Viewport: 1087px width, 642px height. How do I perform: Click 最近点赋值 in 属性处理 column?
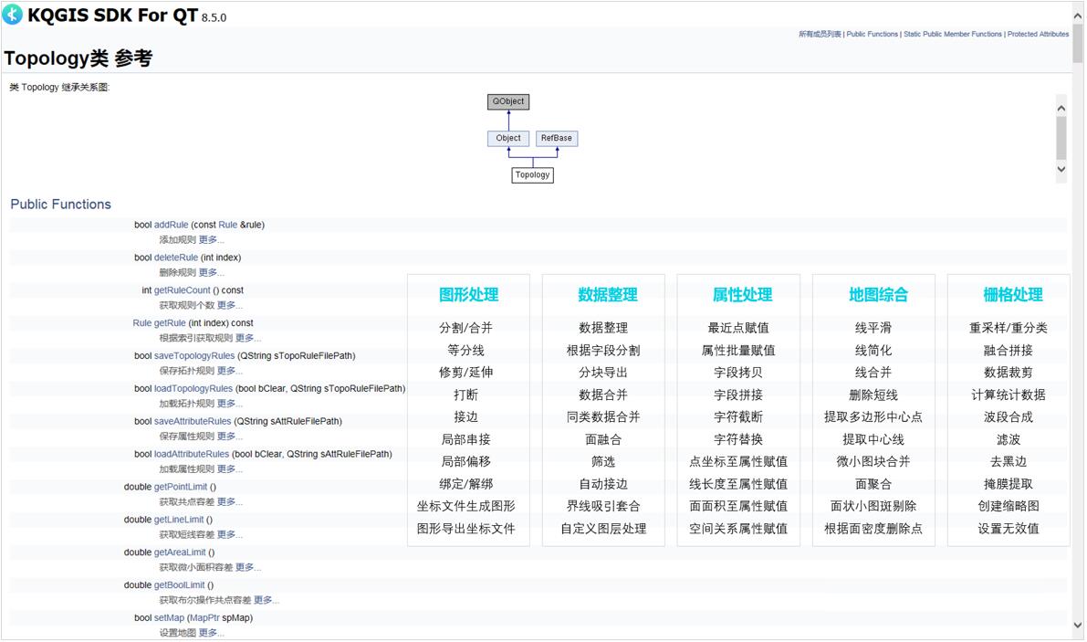pyautogui.click(x=737, y=328)
